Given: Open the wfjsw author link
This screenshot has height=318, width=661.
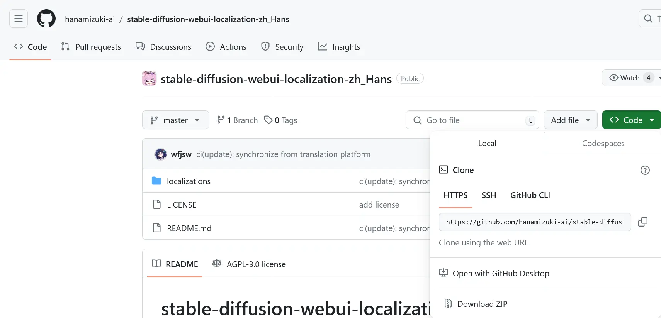Looking at the screenshot, I should (181, 154).
